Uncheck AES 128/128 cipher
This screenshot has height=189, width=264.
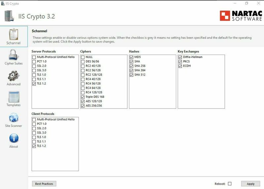(83, 101)
